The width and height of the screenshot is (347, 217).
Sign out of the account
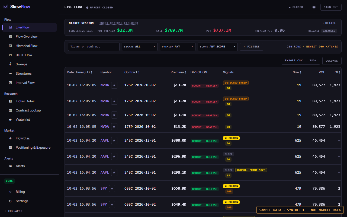pyautogui.click(x=331, y=7)
